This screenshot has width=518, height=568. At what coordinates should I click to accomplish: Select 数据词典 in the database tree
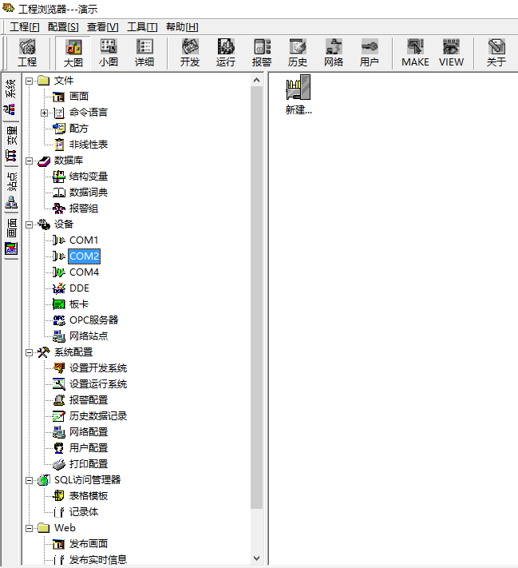pos(88,193)
